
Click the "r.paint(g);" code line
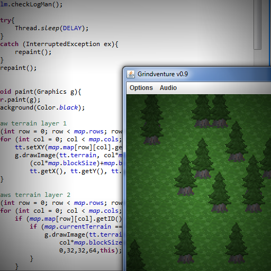click(20, 100)
